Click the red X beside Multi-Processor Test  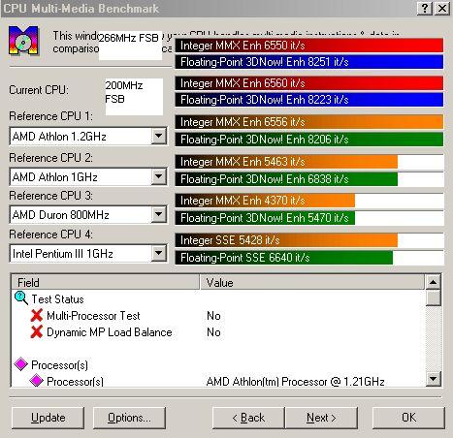click(x=37, y=315)
